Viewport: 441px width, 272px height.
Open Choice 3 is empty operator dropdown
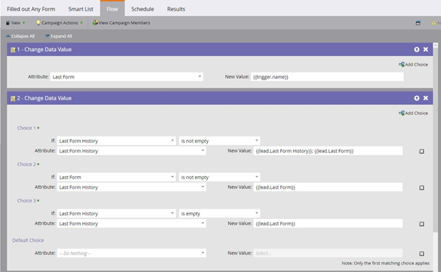tap(220, 214)
